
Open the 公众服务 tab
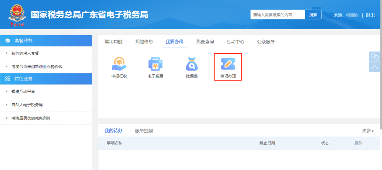(x=266, y=42)
